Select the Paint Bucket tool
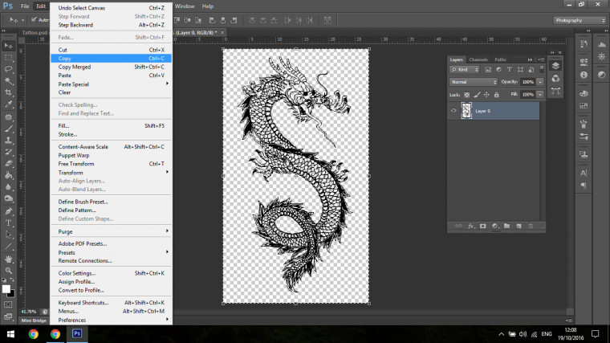 click(x=8, y=175)
